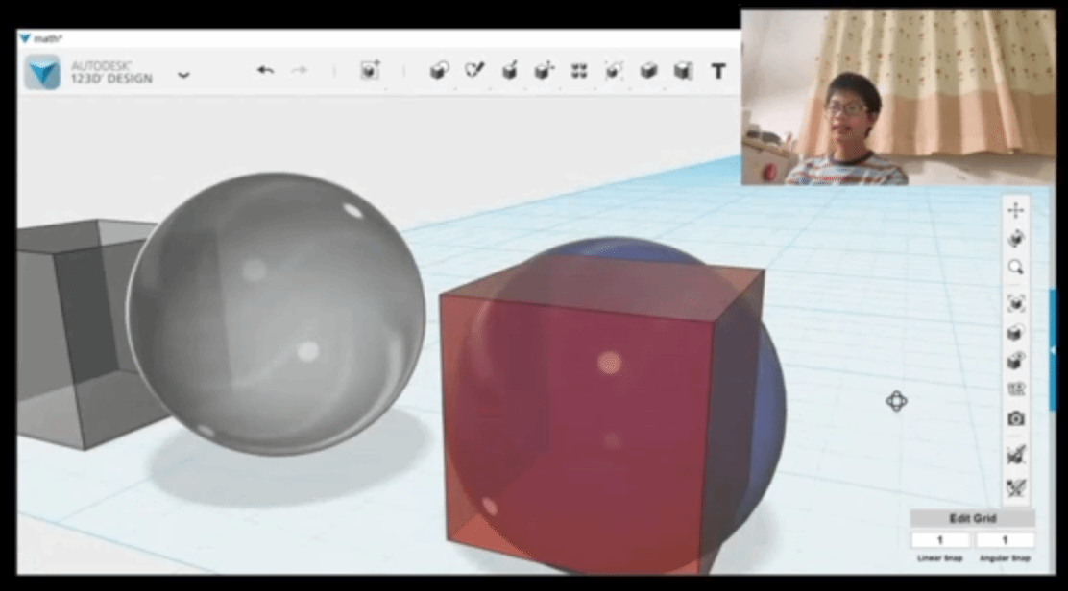The height and width of the screenshot is (591, 1068).
Task: Change the materials and outlines display mode
Action: (x=1015, y=333)
